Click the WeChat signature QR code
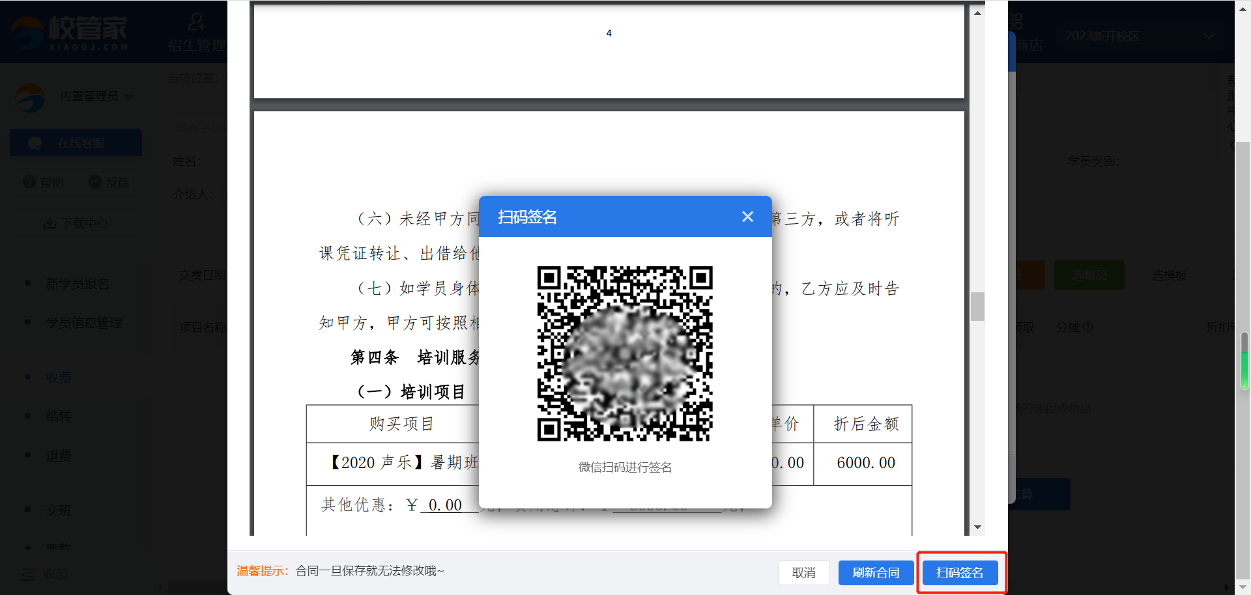The image size is (1251, 595). tap(624, 353)
